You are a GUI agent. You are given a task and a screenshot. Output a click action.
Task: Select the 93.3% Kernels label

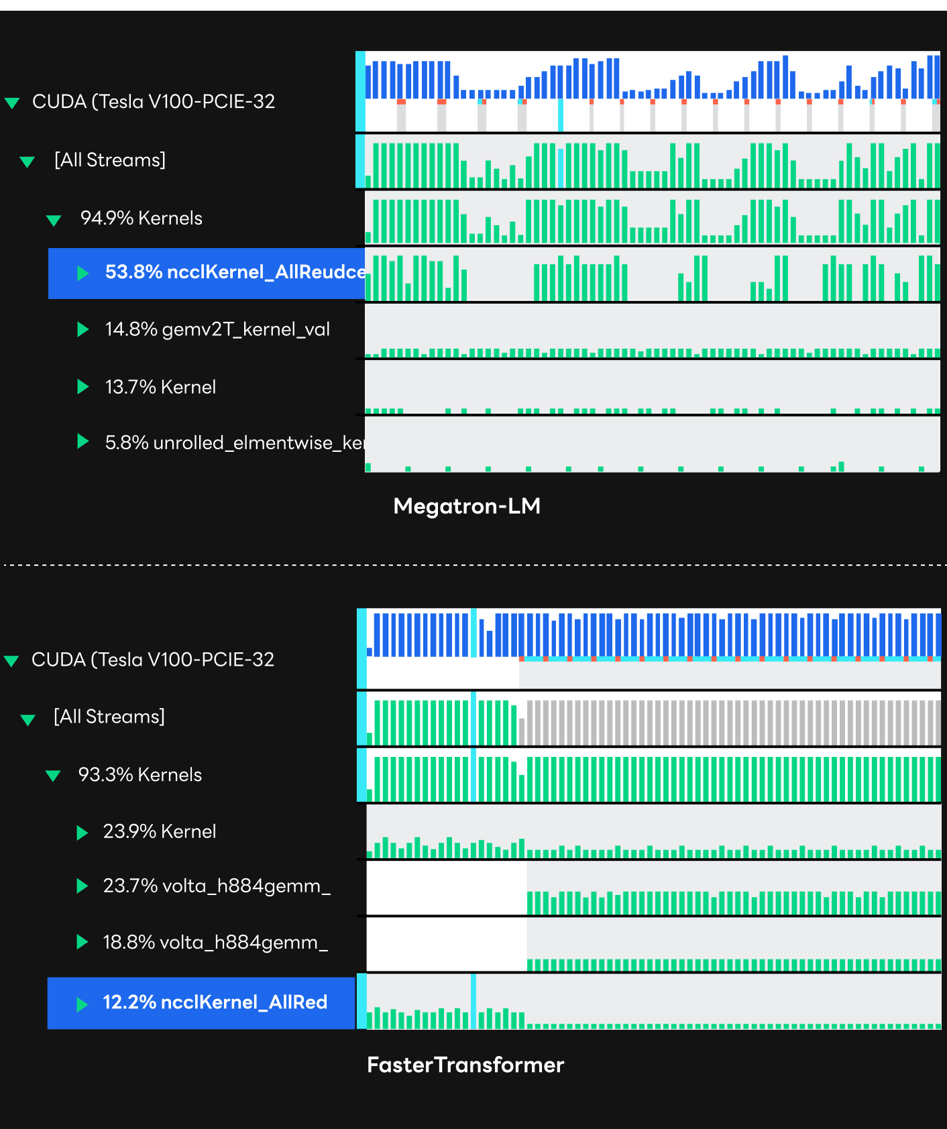click(x=140, y=774)
